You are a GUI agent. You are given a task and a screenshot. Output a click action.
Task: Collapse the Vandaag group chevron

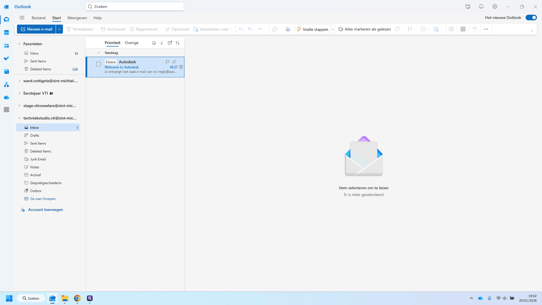click(x=99, y=53)
